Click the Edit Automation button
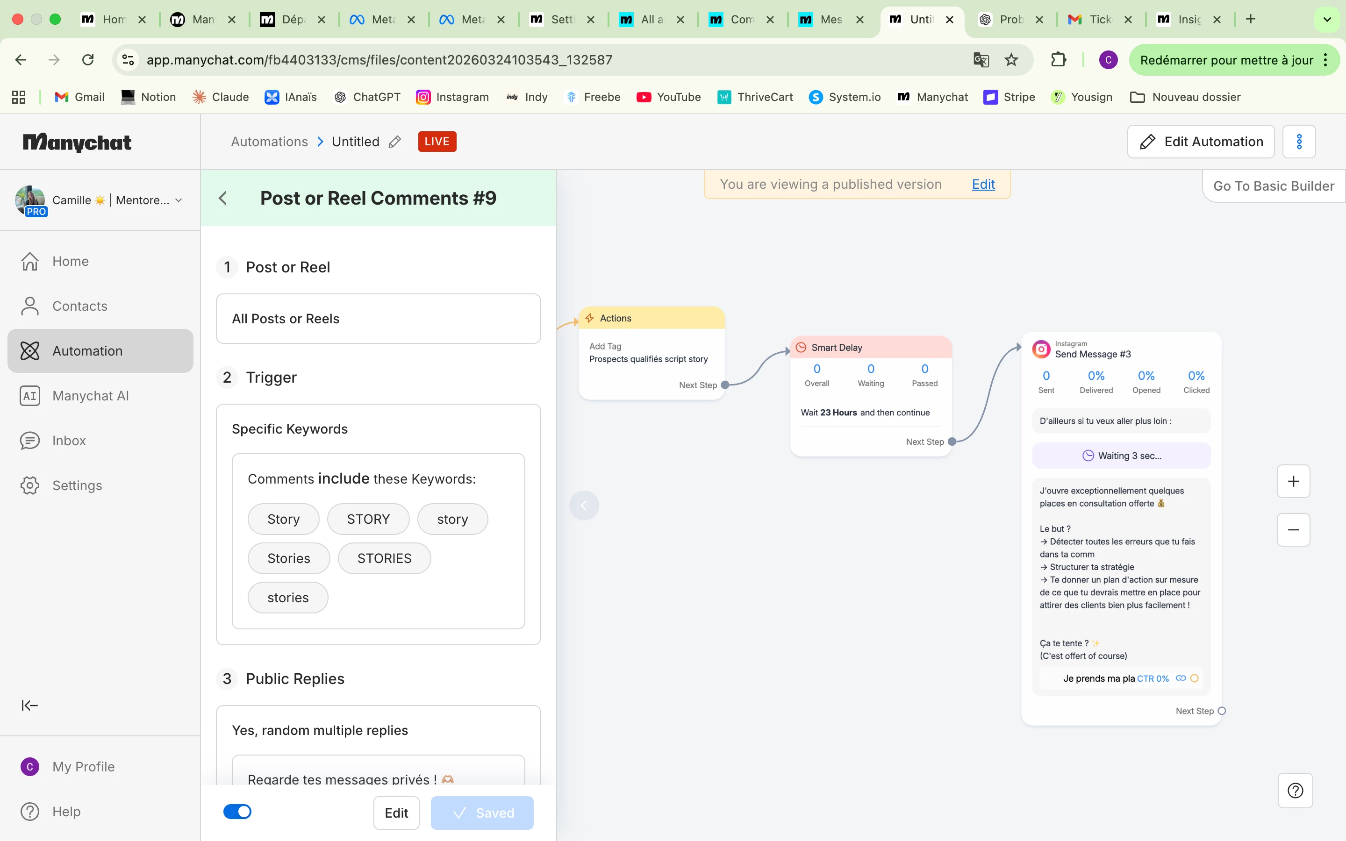The image size is (1346, 841). point(1201,142)
